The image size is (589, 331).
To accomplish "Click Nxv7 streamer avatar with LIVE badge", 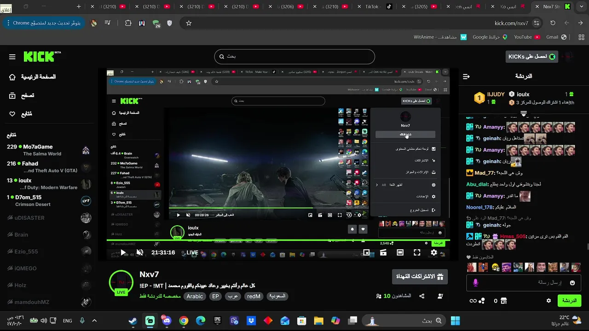I will pyautogui.click(x=121, y=282).
